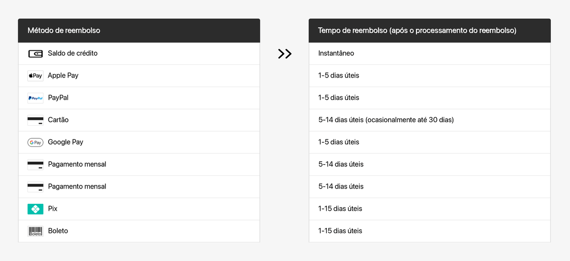Image resolution: width=570 pixels, height=261 pixels.
Task: Click the Boleto barcode icon
Action: coord(35,231)
